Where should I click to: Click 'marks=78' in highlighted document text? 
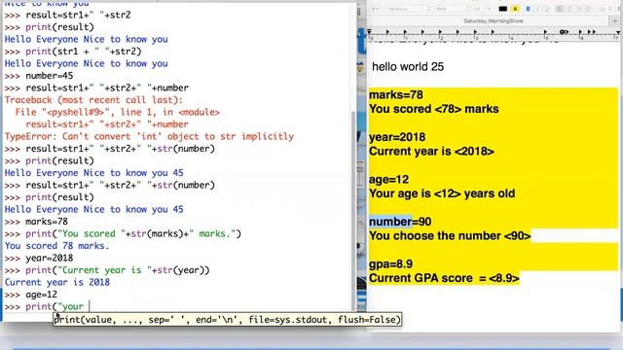(x=396, y=95)
